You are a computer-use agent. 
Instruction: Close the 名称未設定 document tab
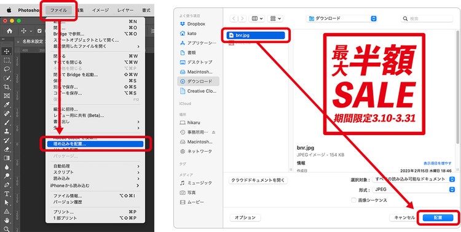(x=18, y=42)
